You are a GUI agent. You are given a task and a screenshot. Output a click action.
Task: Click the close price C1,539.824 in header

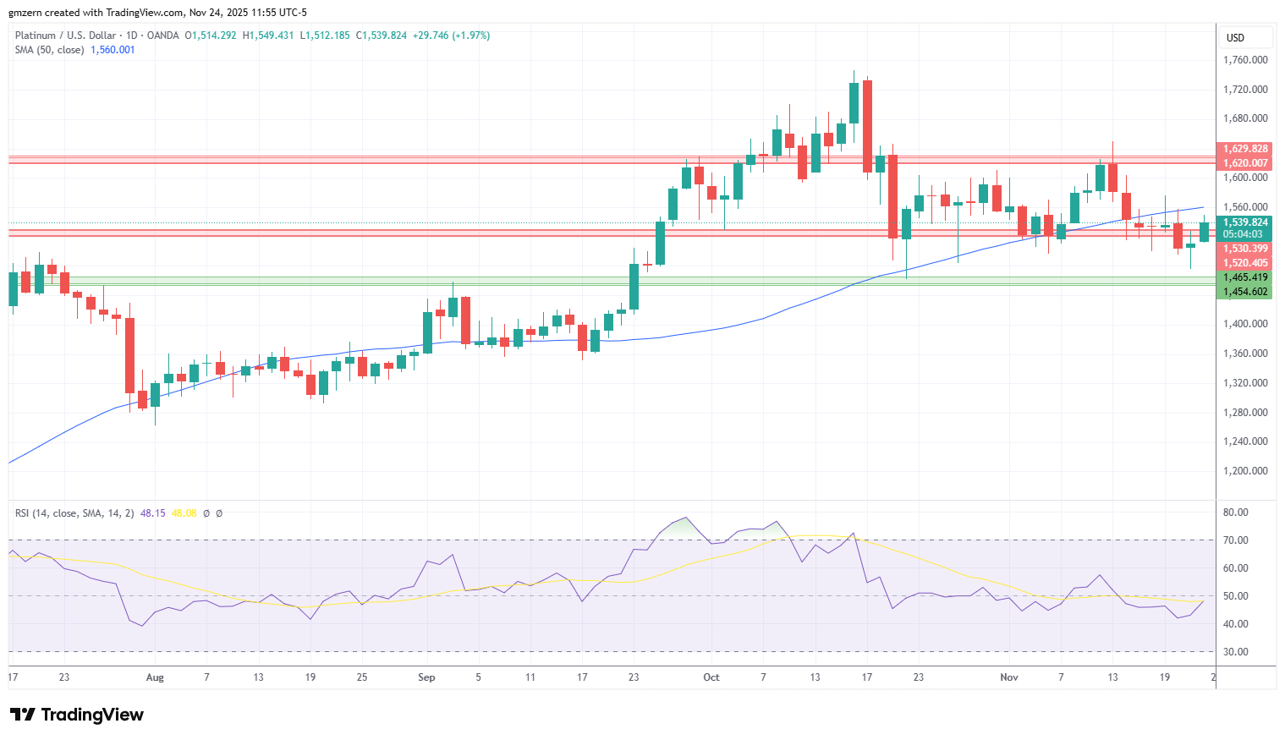pos(382,36)
